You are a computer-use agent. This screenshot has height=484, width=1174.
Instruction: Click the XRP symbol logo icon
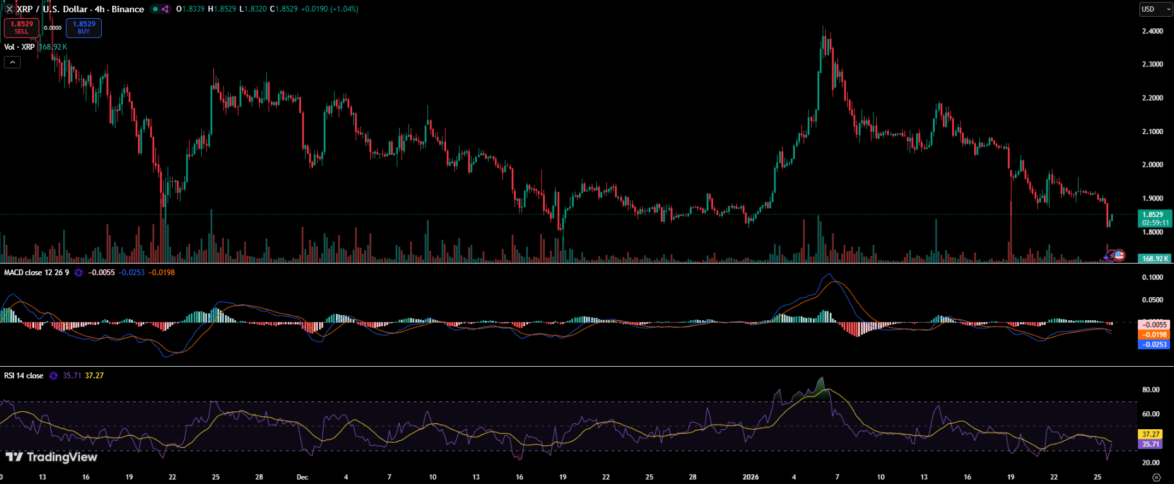pyautogui.click(x=9, y=9)
